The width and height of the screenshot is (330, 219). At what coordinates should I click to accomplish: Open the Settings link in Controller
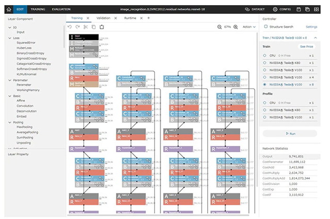311,27
